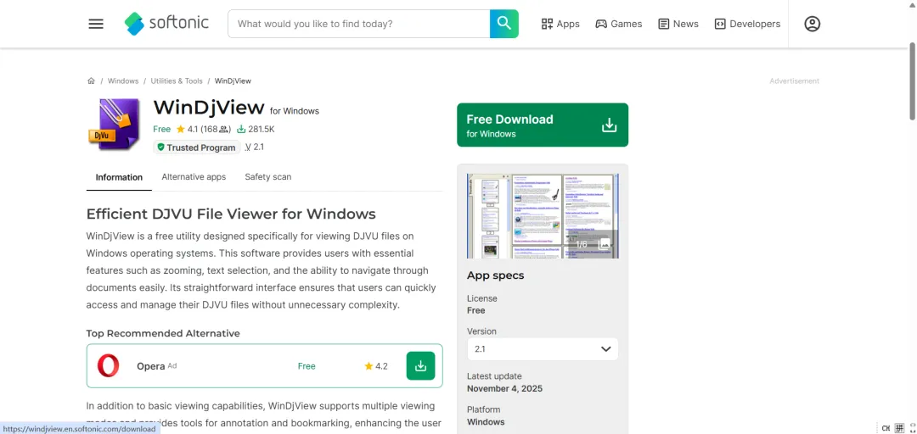
Task: Click the Trusted Program badge
Action: 196,147
